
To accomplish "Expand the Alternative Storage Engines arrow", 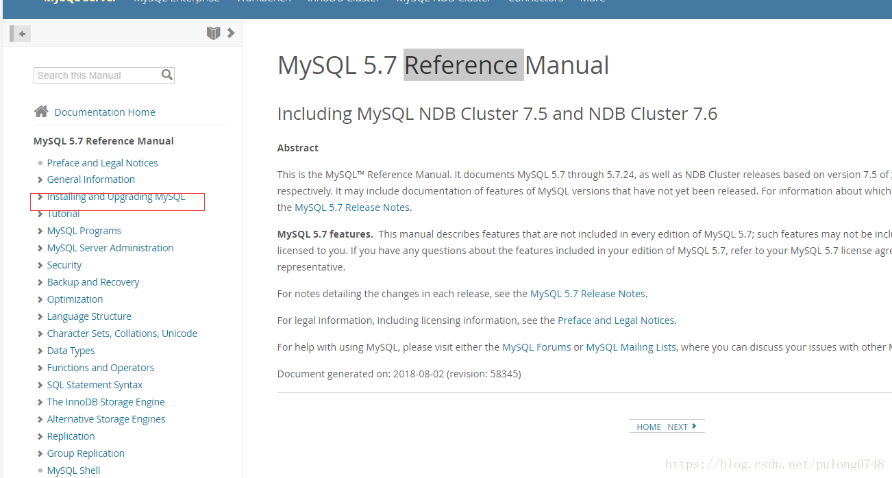I will point(40,419).
